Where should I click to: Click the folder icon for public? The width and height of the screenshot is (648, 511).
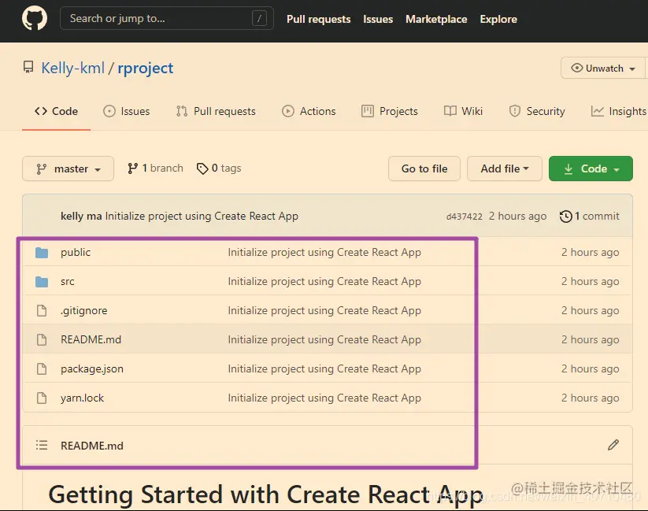point(42,253)
